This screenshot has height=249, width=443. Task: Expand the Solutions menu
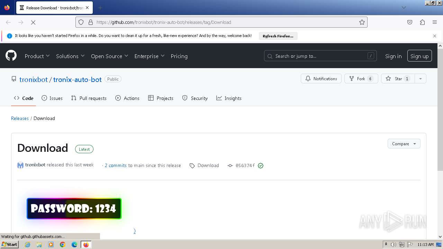(70, 56)
